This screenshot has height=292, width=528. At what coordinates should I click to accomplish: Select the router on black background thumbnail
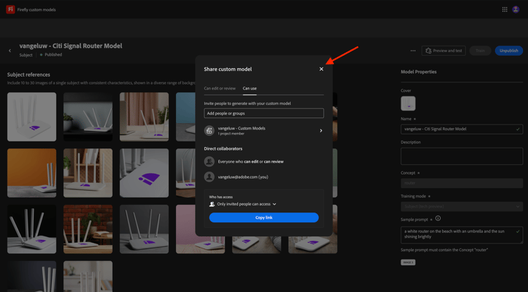click(32, 229)
